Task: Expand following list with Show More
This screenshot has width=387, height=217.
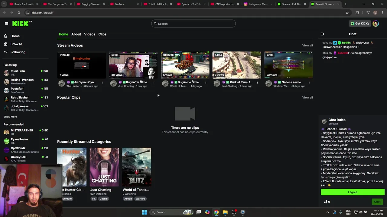Action: coord(10,117)
